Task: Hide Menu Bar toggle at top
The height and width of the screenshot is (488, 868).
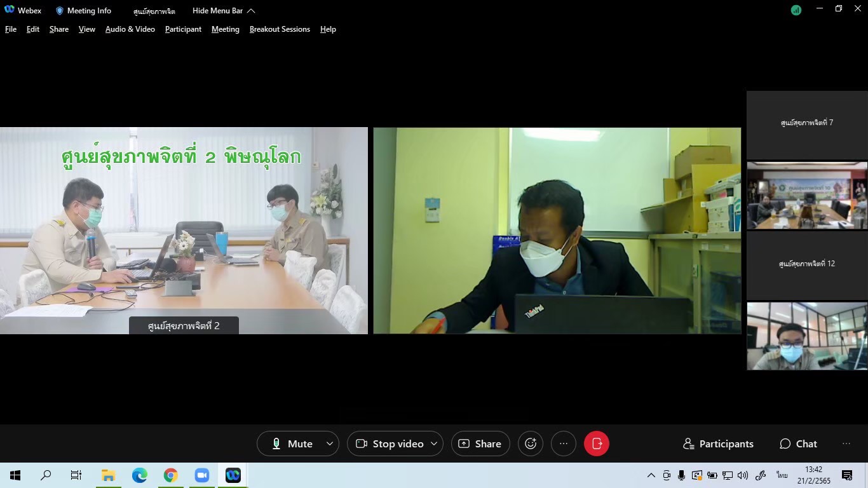Action: click(x=224, y=11)
